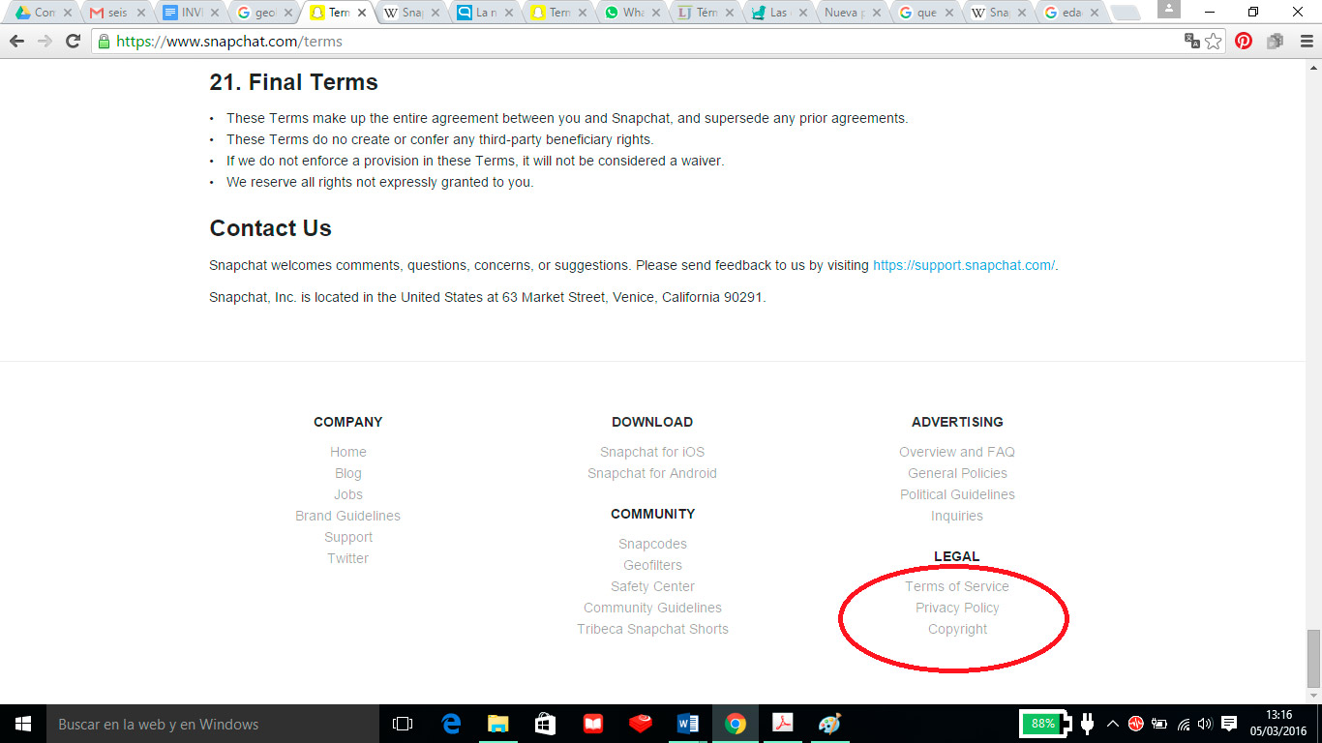Screen dimensions: 1322x743
Task: Click the page's vertical scrollbar thumb
Action: [1313, 657]
